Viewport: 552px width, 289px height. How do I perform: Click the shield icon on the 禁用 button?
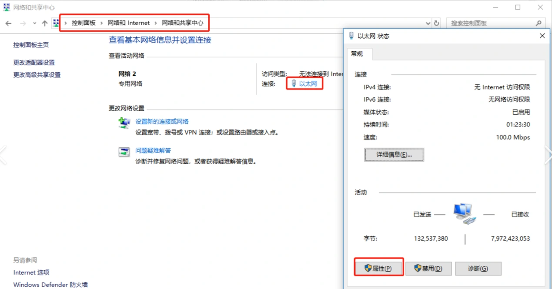pos(418,269)
